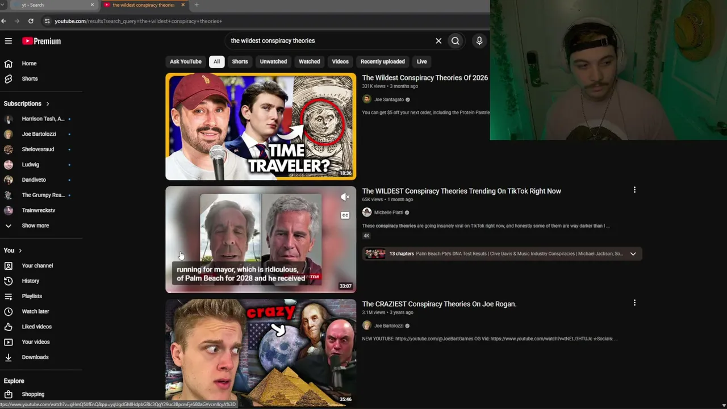This screenshot has height=409, width=727.
Task: Select the All filter chip
Action: pyautogui.click(x=216, y=61)
